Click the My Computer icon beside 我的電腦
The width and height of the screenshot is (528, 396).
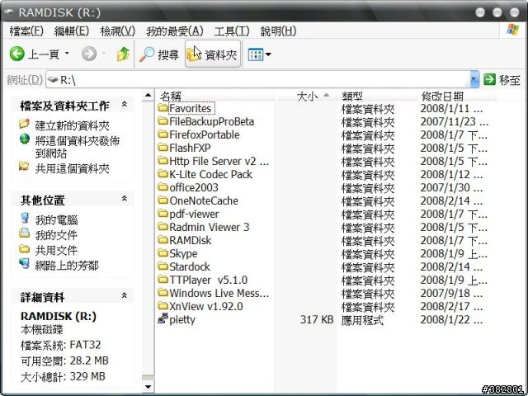pyautogui.click(x=25, y=218)
